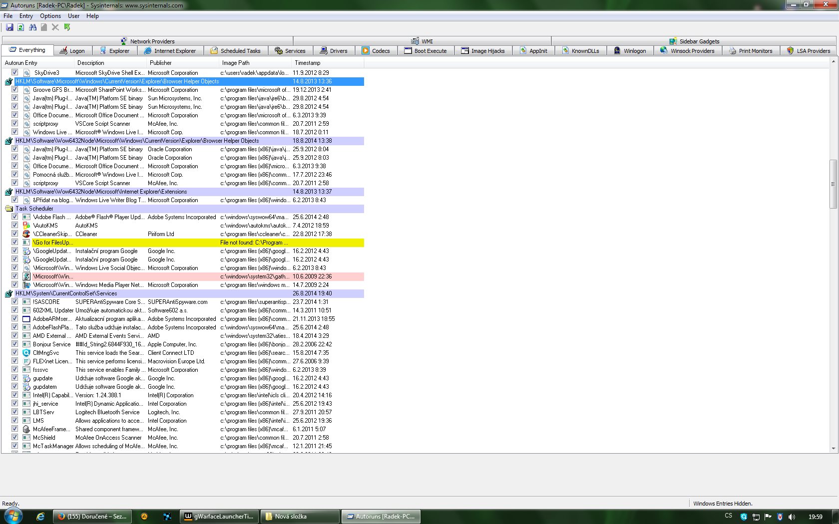Click the Jump to Entry toolbar icon
Image resolution: width=839 pixels, height=524 pixels.
67,27
